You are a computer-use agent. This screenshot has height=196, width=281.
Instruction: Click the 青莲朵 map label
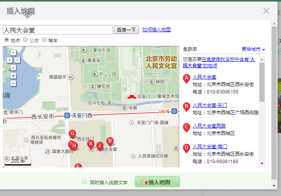tap(94, 61)
